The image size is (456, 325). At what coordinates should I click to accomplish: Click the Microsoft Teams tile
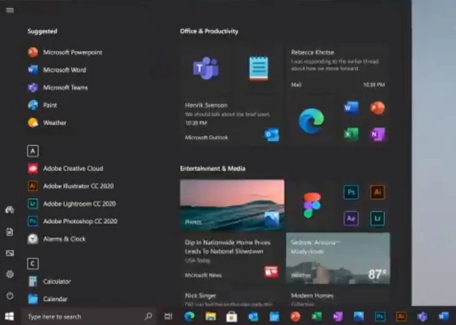206,68
